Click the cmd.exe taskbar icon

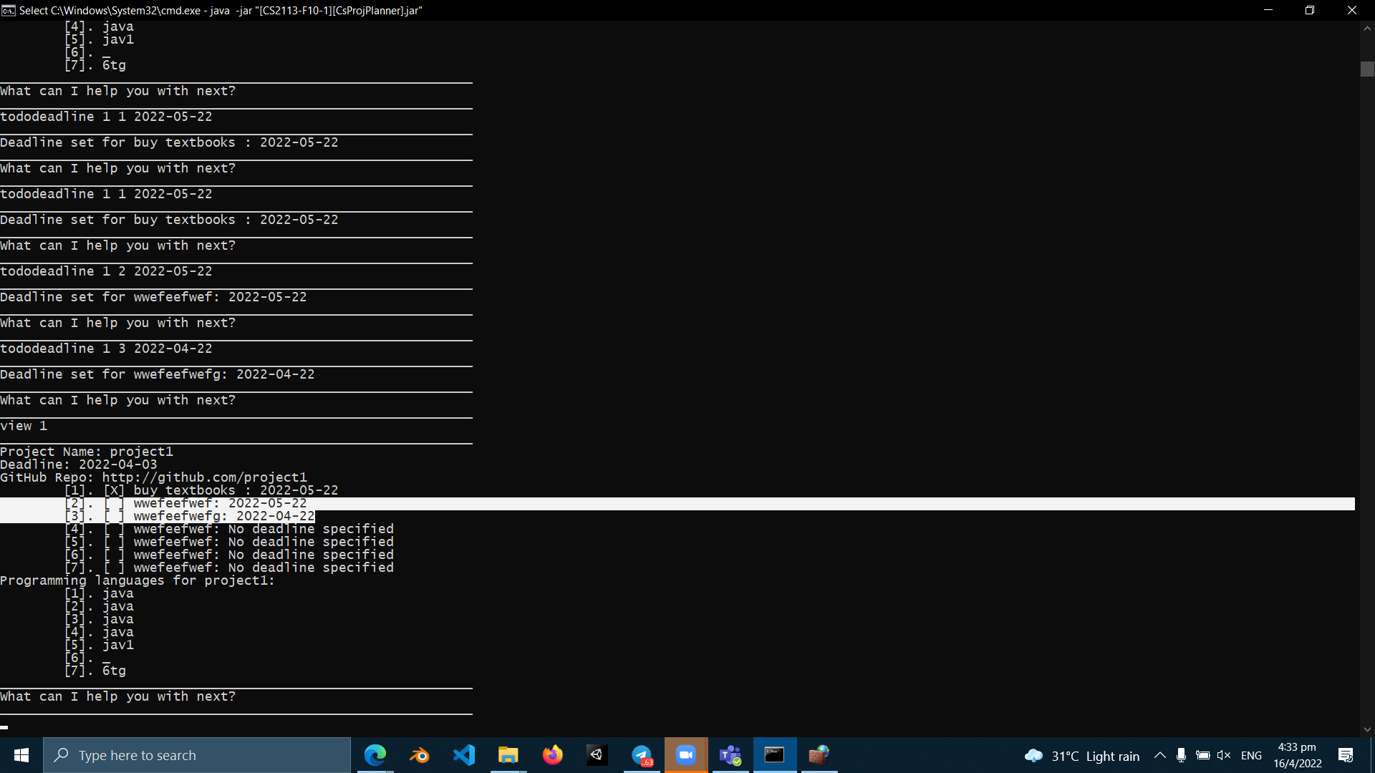[x=774, y=755]
